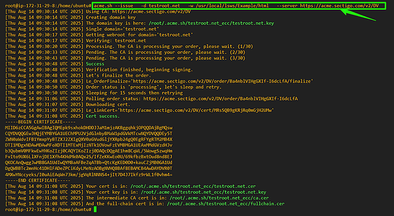Click certificate line starting with 'b3QubmV0MFkw'
This screenshot has width=394, height=216.
point(89,151)
